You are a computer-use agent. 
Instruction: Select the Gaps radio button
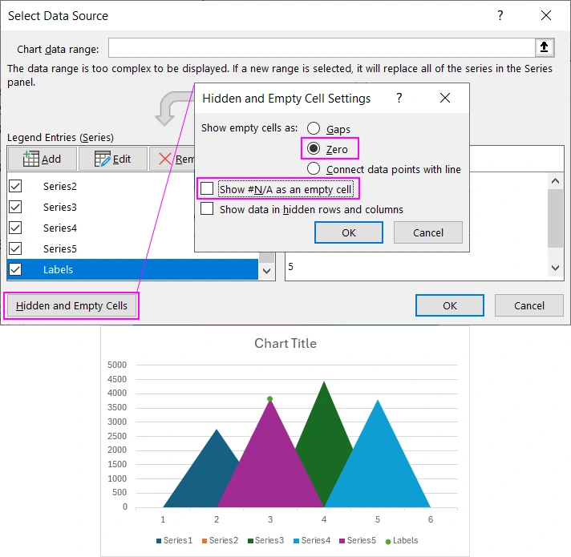(x=313, y=129)
